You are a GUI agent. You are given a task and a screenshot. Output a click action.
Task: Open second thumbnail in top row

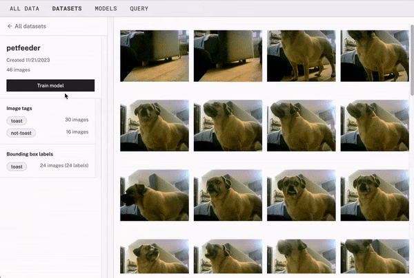click(x=228, y=56)
